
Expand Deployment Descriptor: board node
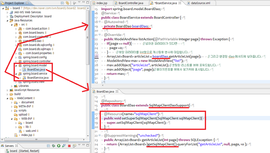pyautogui.click(x=7, y=17)
